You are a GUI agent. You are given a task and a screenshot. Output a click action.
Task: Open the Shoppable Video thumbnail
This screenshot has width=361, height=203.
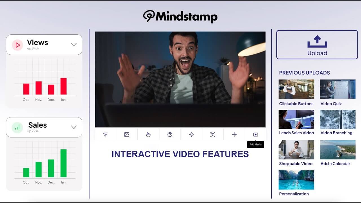(x=296, y=150)
